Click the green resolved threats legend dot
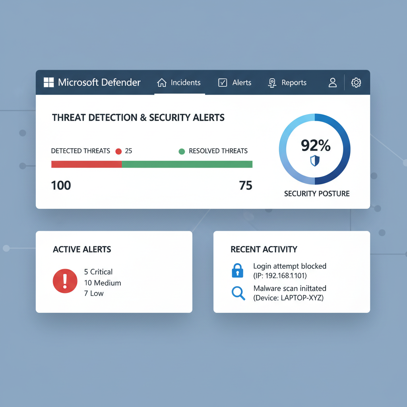Screen dimensions: 407x407 (182, 151)
